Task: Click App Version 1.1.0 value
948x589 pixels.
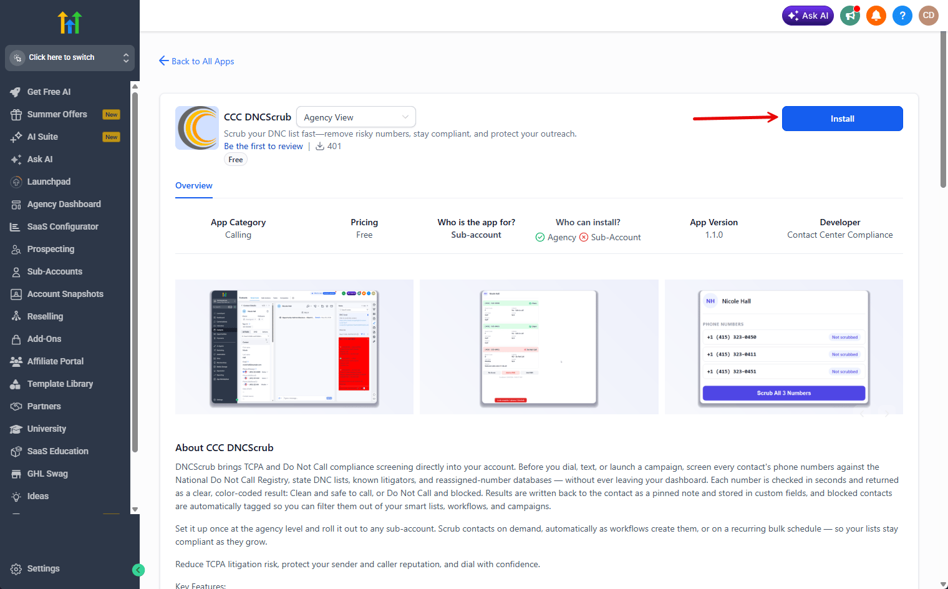Action: 714,235
